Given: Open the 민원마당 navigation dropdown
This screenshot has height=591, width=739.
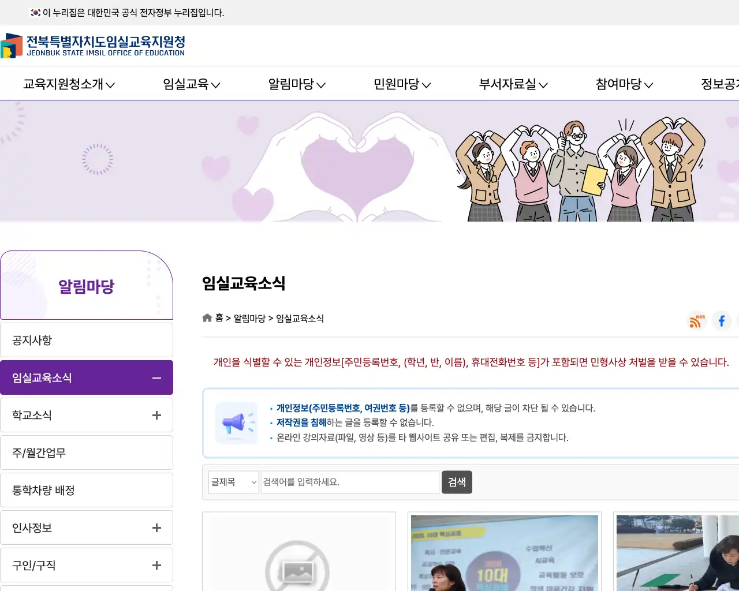Looking at the screenshot, I should 401,84.
